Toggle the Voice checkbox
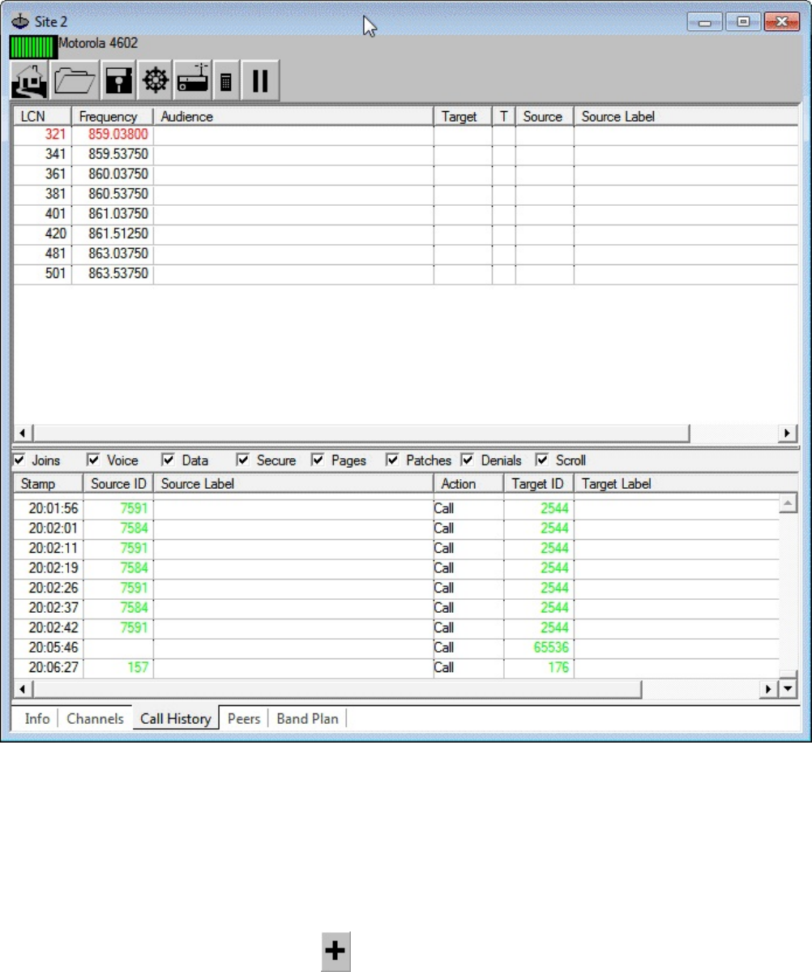The height and width of the screenshot is (972, 812). pyautogui.click(x=93, y=460)
